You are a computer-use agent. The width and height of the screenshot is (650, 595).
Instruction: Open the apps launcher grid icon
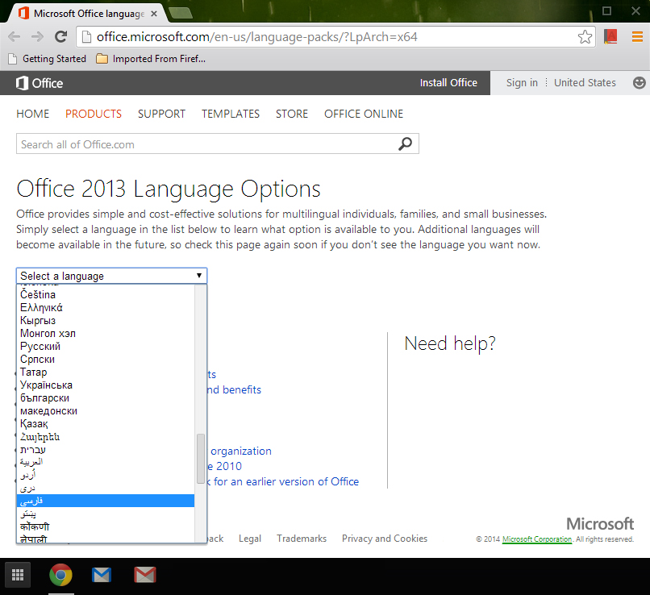[18, 576]
